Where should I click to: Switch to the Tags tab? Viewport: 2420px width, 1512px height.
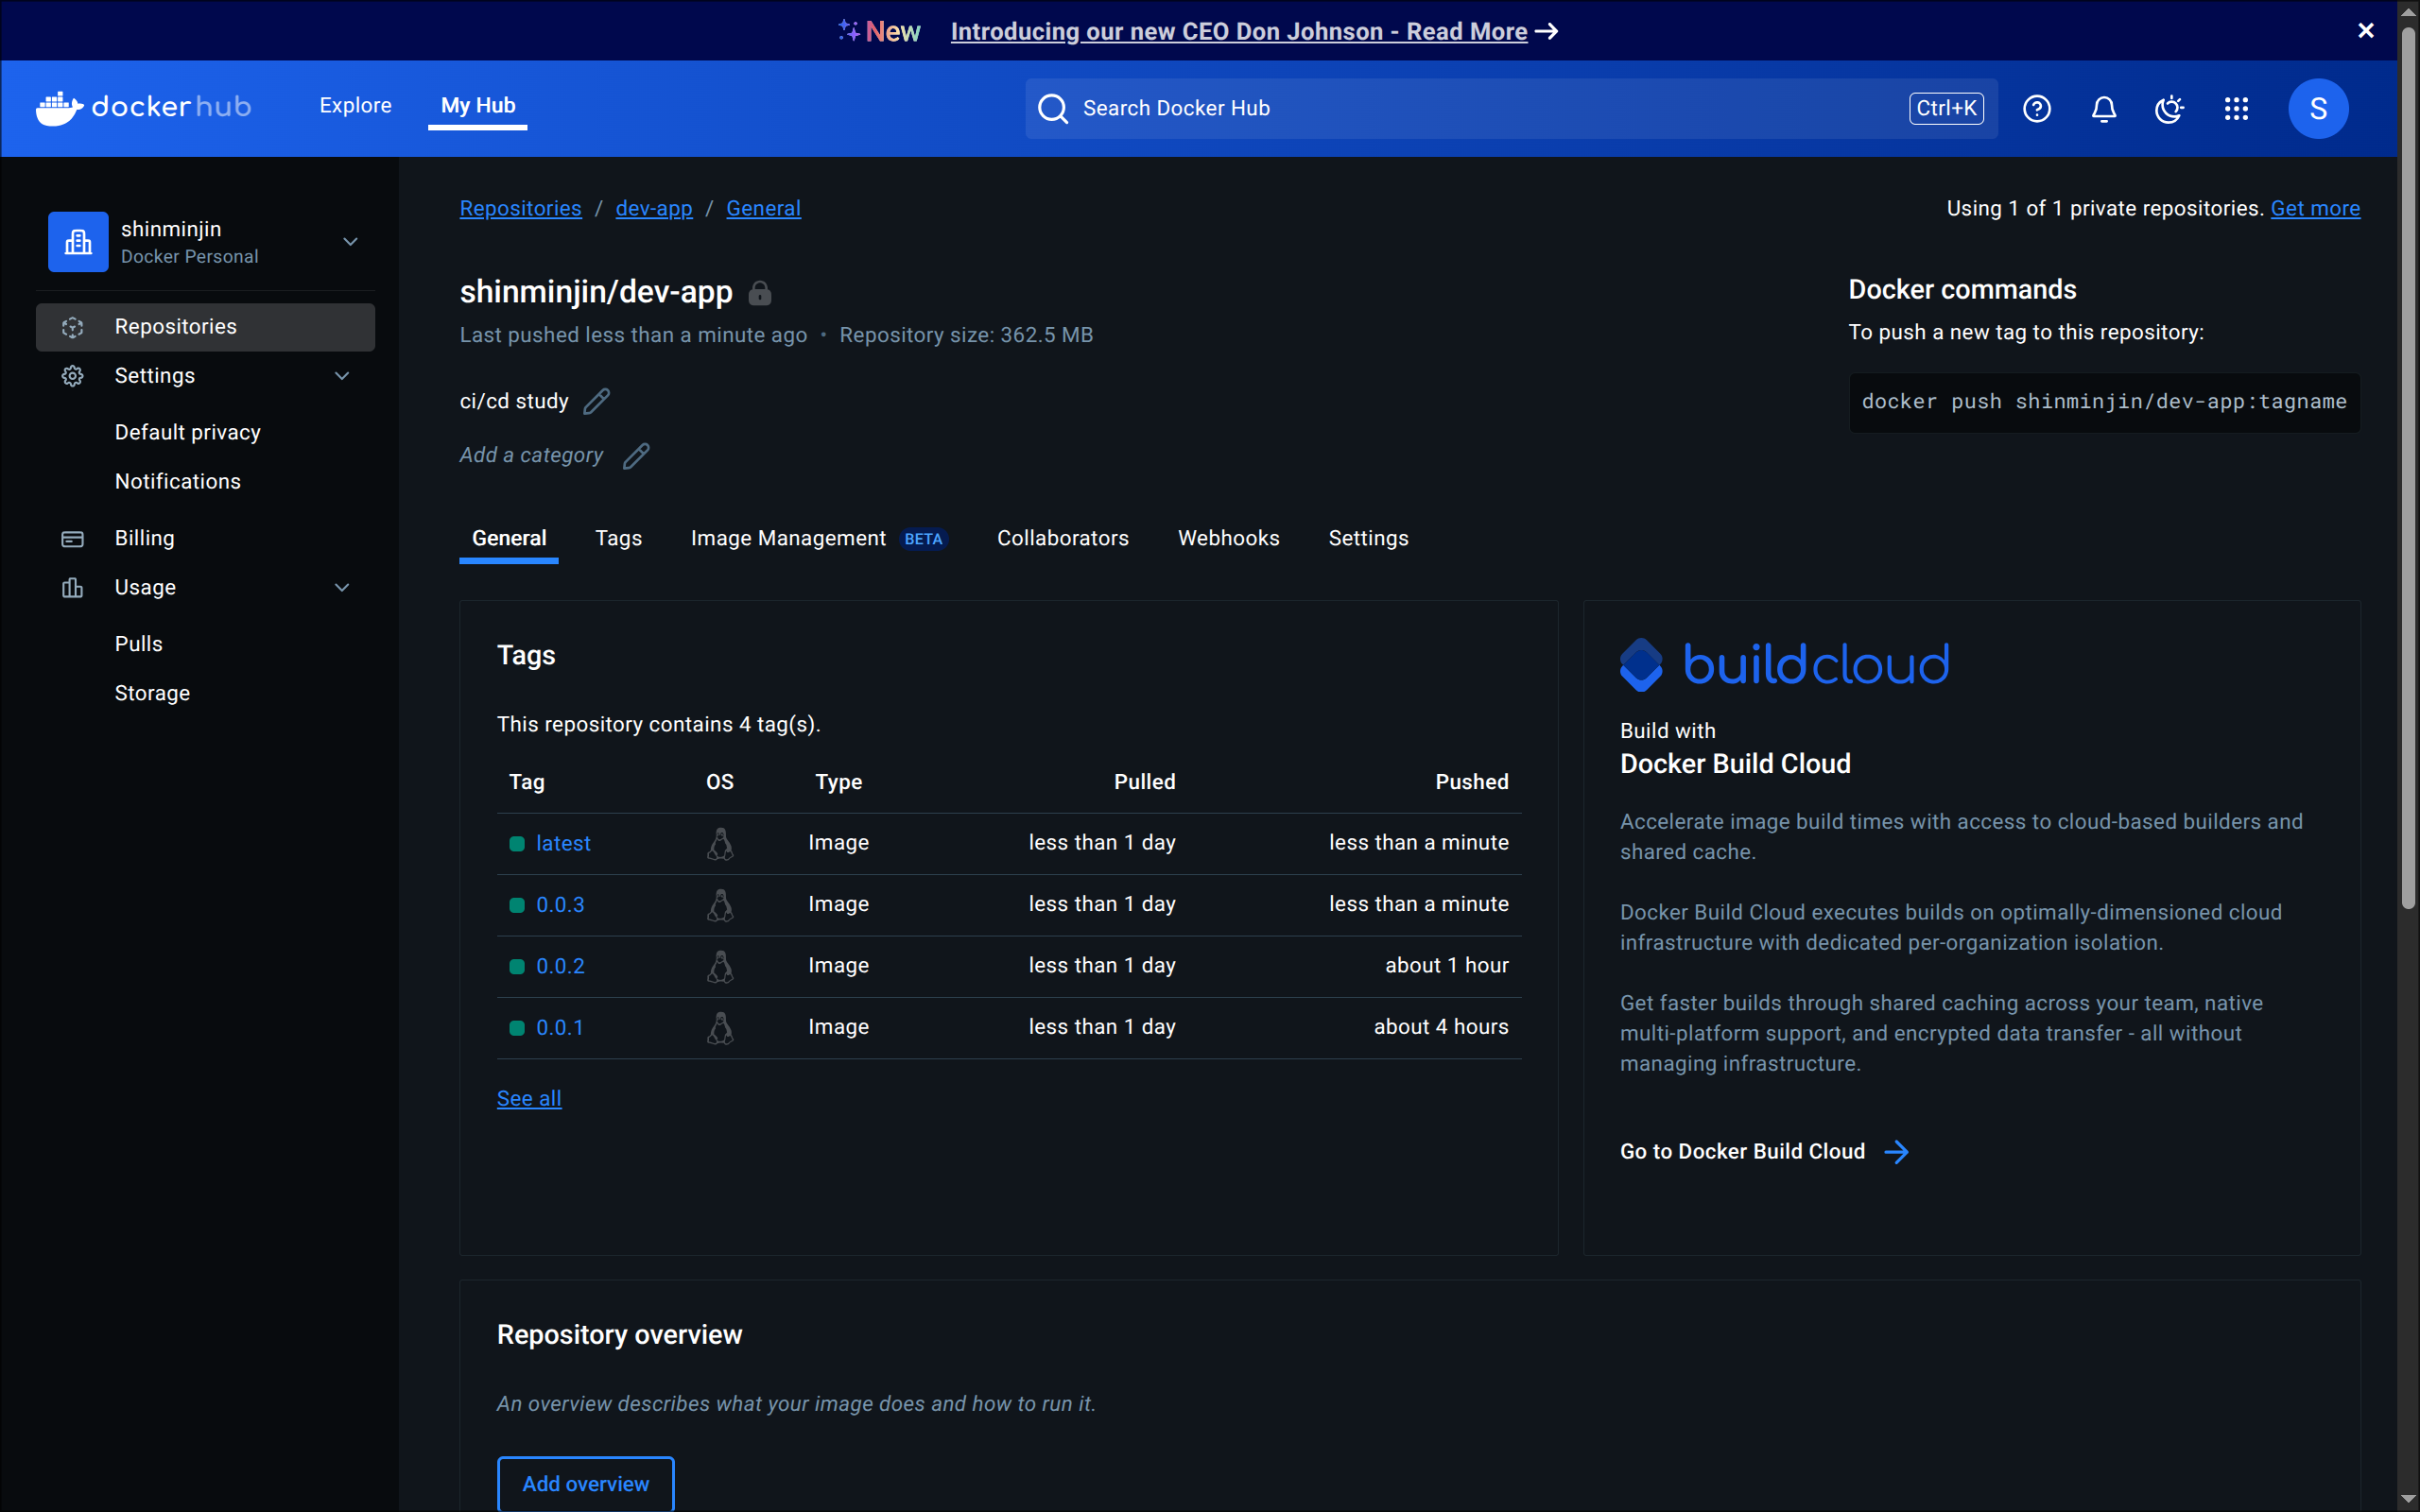[619, 538]
